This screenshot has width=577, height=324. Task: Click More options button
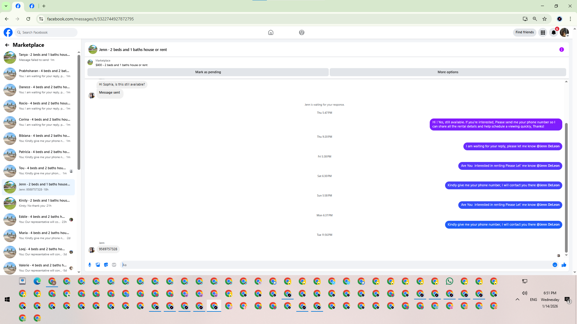coord(447,72)
